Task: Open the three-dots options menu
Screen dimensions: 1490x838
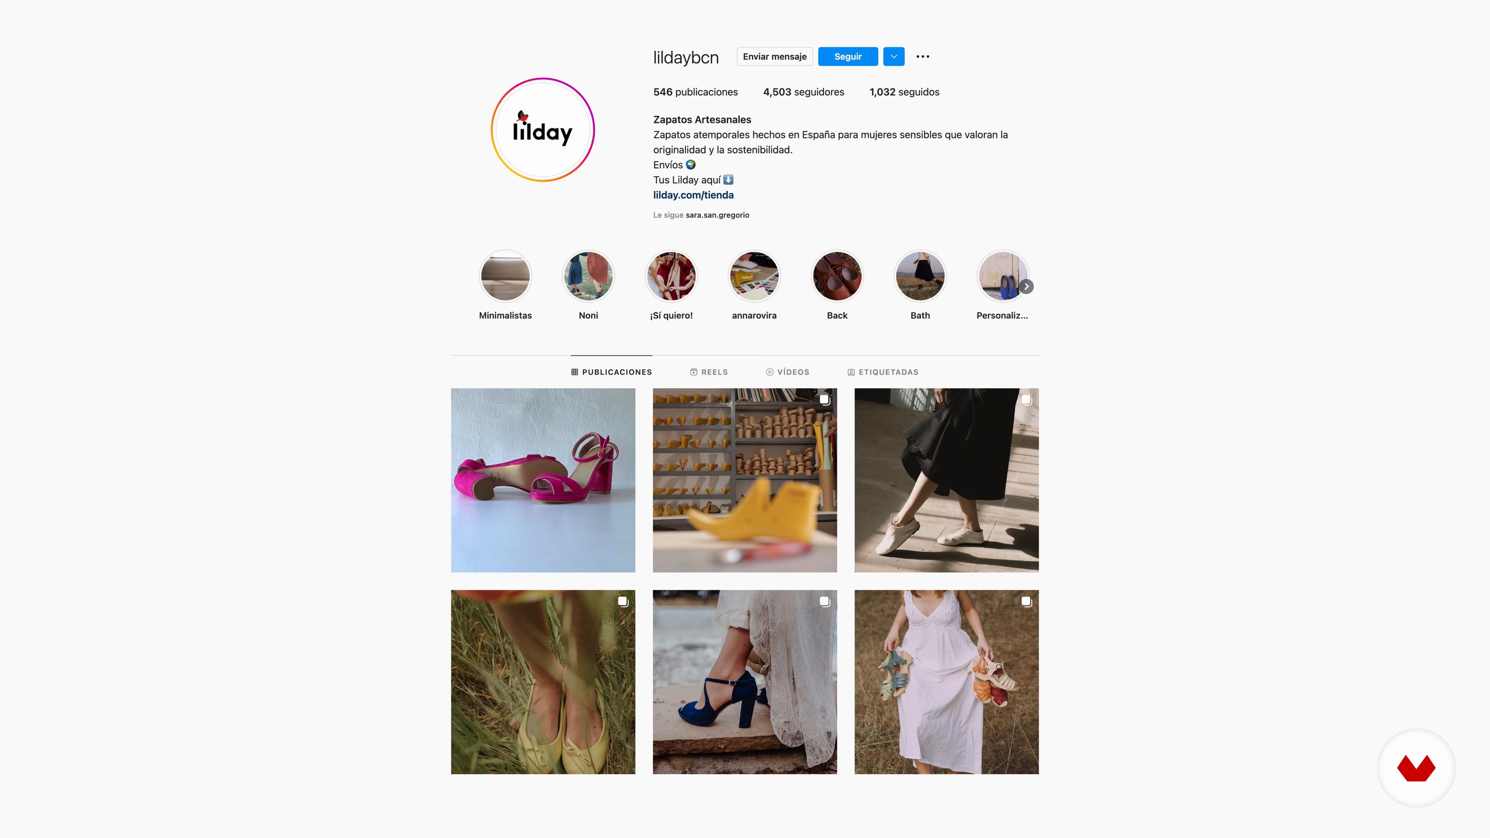Action: click(x=923, y=57)
